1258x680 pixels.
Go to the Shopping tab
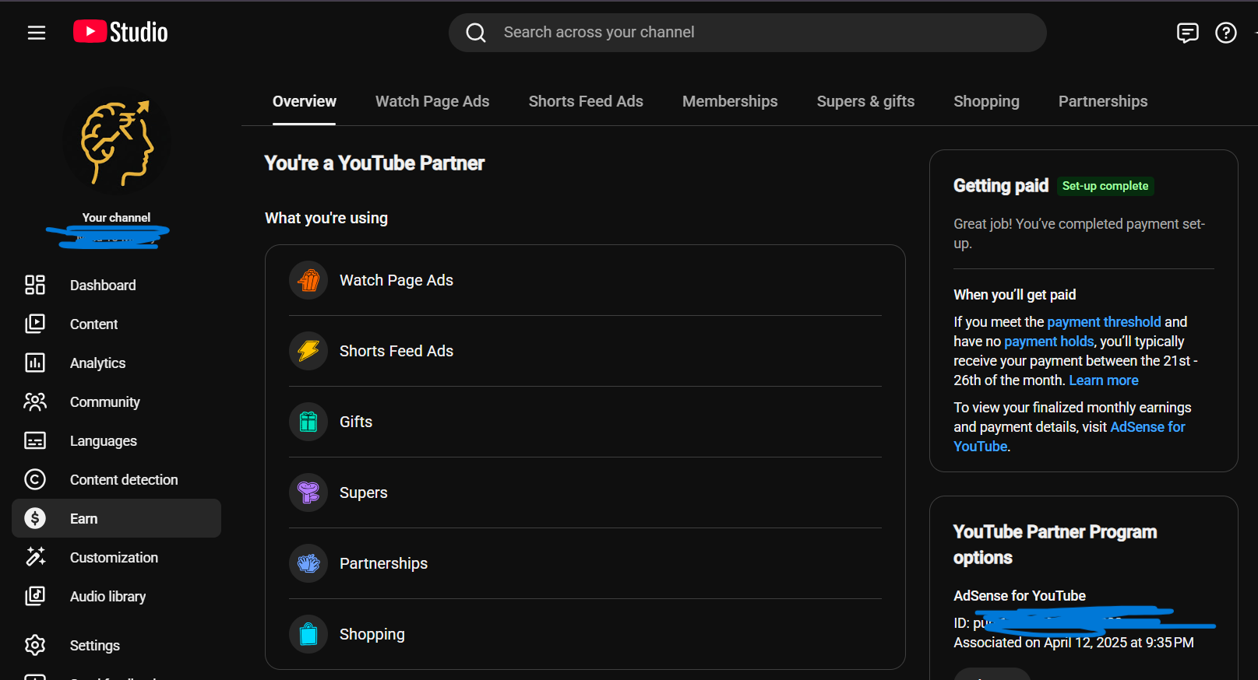[x=986, y=101]
